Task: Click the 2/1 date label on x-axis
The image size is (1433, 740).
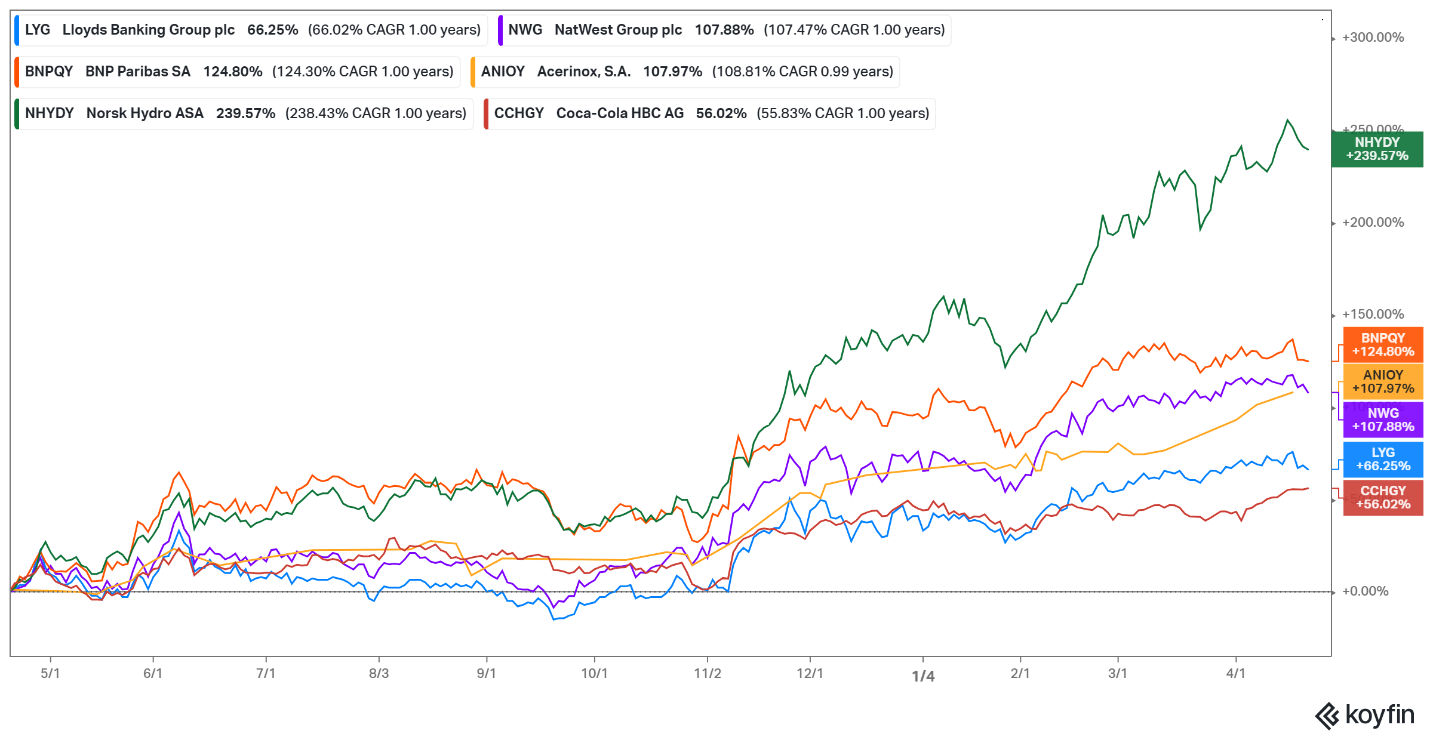Action: pos(1020,674)
